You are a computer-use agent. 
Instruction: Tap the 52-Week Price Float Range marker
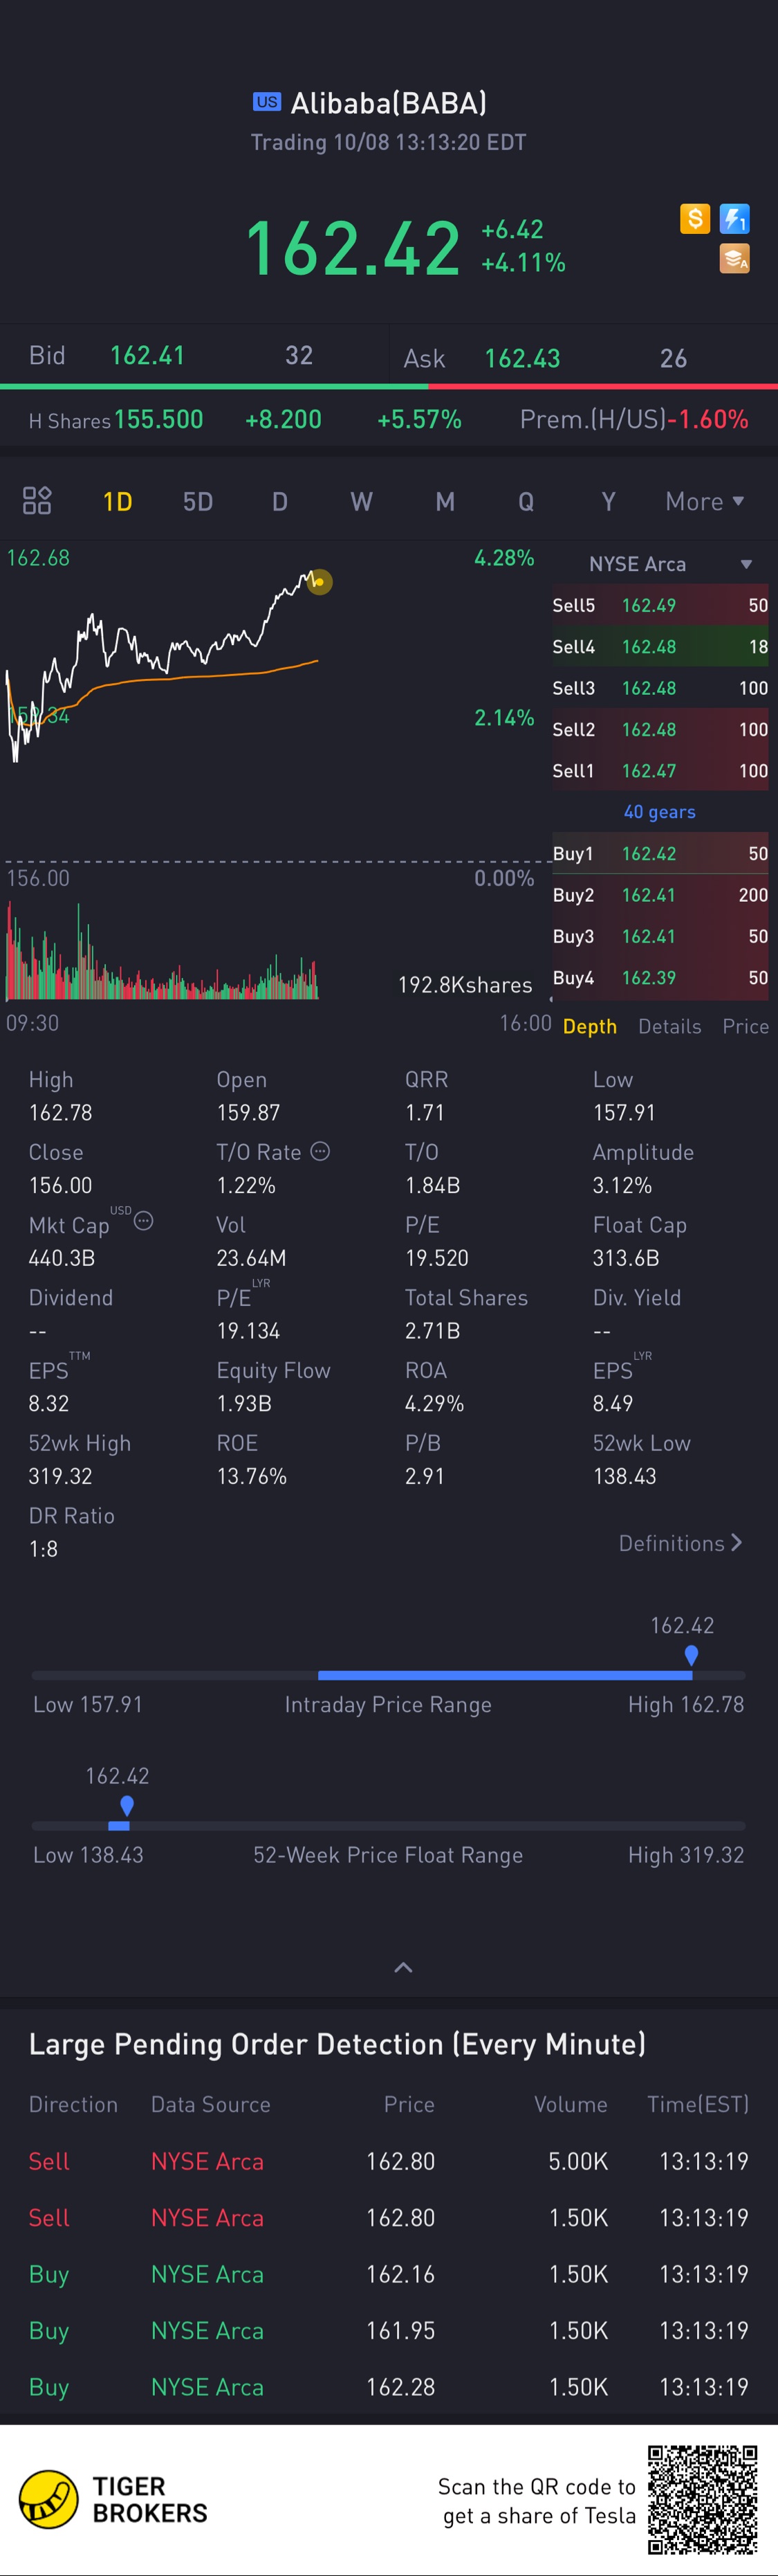click(127, 1806)
